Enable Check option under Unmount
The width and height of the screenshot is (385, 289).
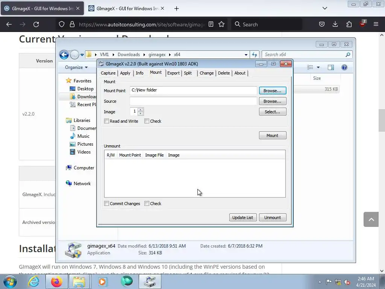(x=147, y=204)
